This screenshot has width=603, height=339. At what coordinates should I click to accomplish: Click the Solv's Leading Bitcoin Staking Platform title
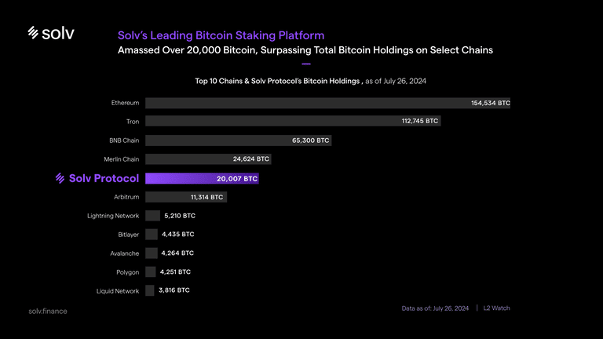[221, 35]
